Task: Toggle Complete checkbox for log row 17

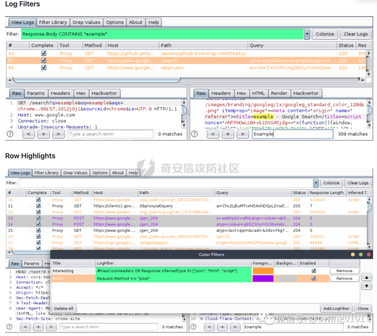Action: [38, 242]
